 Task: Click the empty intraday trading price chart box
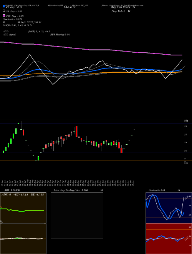(77, 216)
